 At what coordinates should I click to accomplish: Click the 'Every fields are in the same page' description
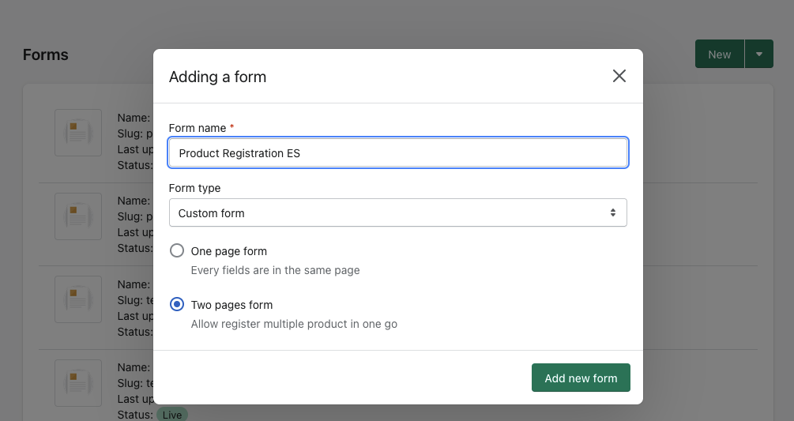coord(275,270)
